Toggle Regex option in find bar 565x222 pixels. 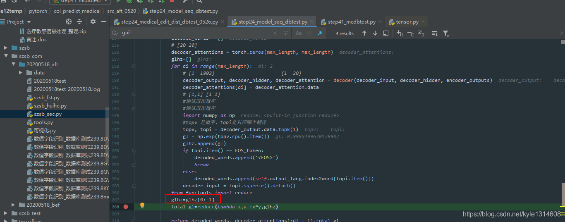click(320, 33)
